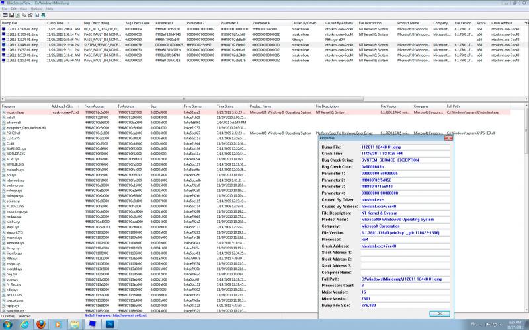Open the Options menu

[x=36, y=9]
